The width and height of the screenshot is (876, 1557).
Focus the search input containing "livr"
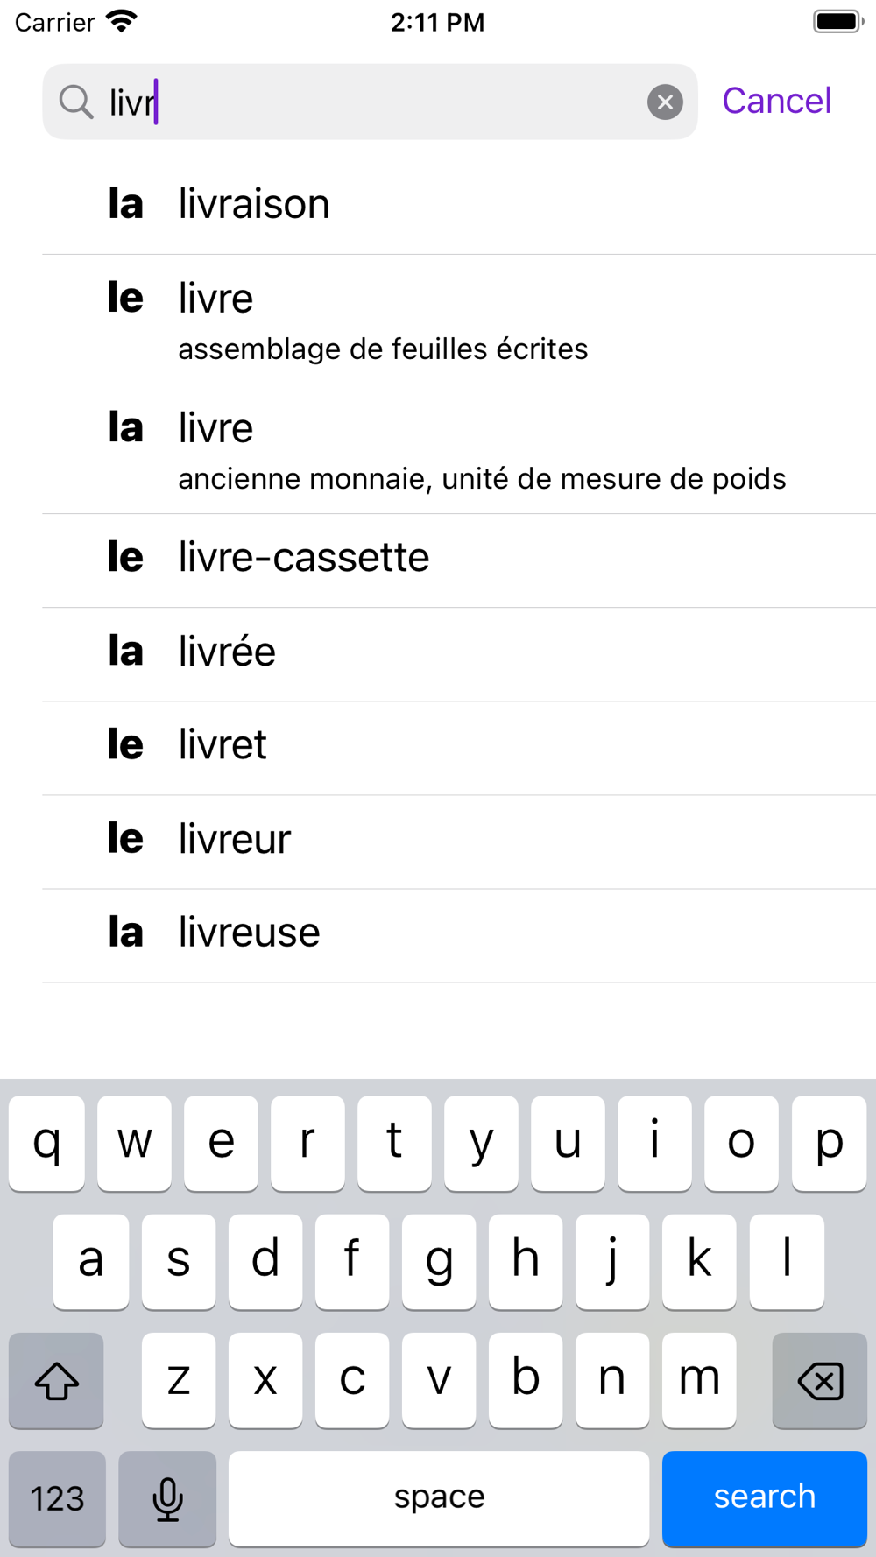(x=370, y=102)
